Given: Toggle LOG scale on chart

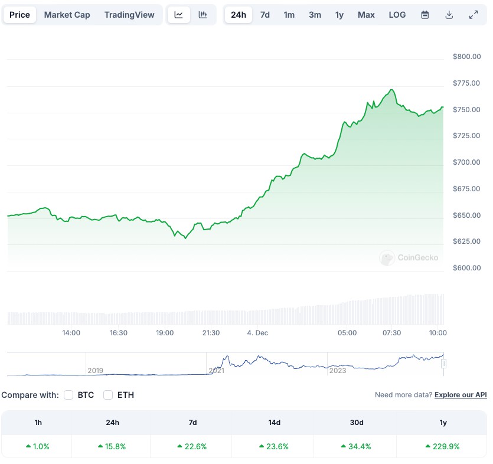Looking at the screenshot, I should [397, 15].
